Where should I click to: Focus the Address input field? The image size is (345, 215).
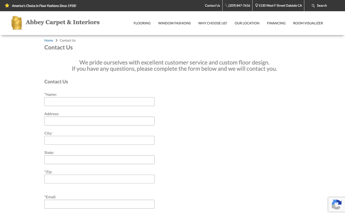pyautogui.click(x=99, y=121)
